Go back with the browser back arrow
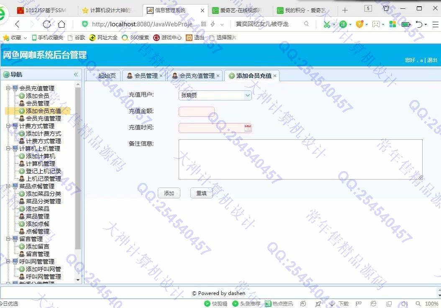 18,24
